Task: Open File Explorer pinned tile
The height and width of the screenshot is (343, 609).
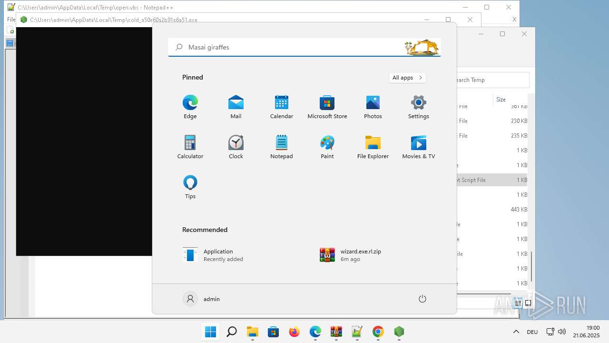Action: pos(373,147)
